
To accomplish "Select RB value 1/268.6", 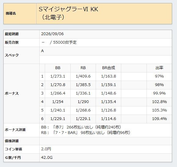I will click(x=83, y=110).
